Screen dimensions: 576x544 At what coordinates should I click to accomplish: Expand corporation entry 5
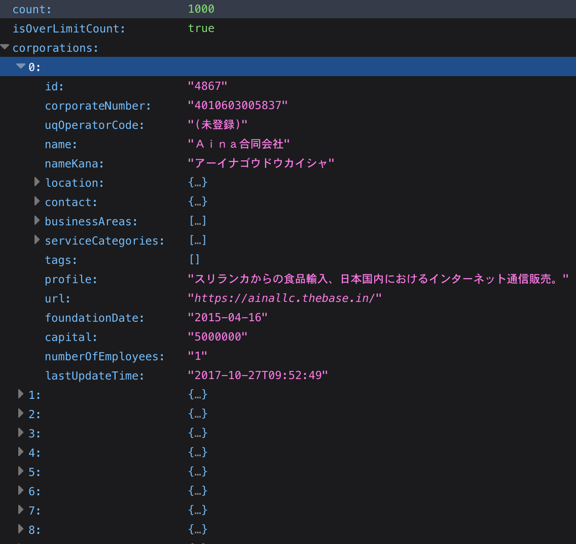tap(21, 471)
